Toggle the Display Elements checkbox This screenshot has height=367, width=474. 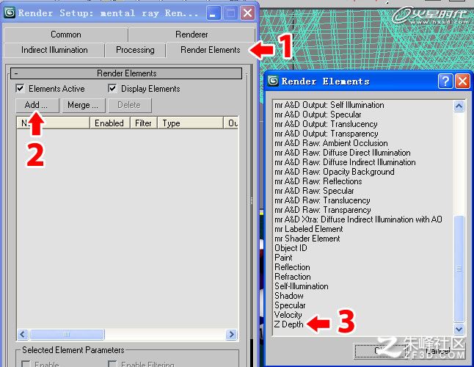coord(112,89)
